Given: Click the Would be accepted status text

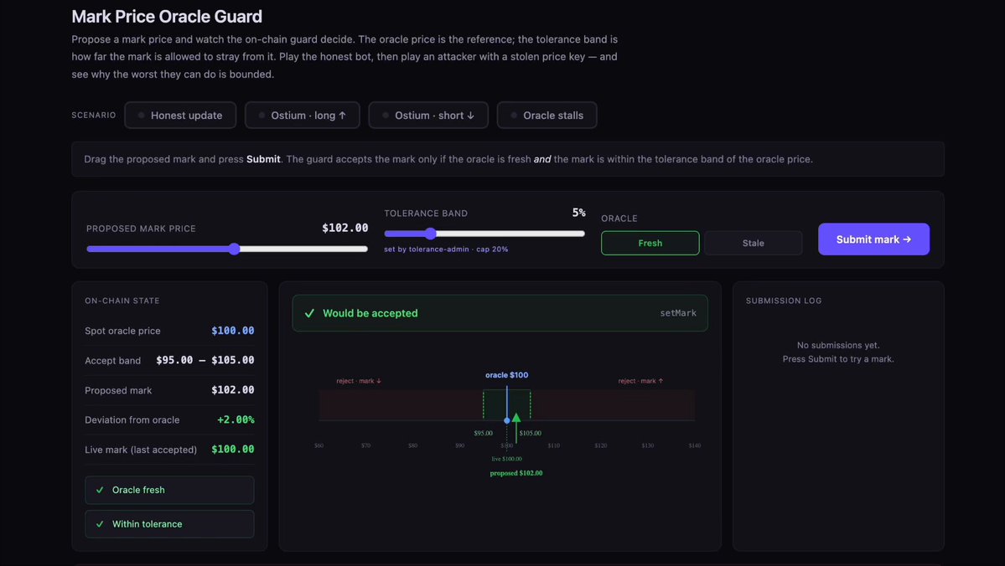Looking at the screenshot, I should (x=370, y=313).
